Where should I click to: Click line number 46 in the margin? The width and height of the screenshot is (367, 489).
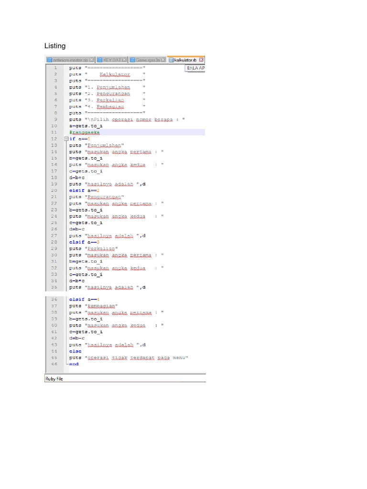pyautogui.click(x=54, y=364)
